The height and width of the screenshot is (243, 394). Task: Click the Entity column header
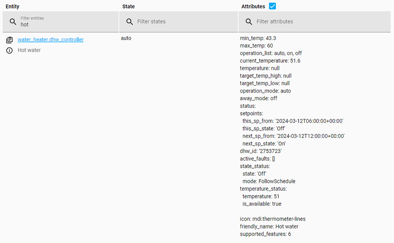point(12,7)
